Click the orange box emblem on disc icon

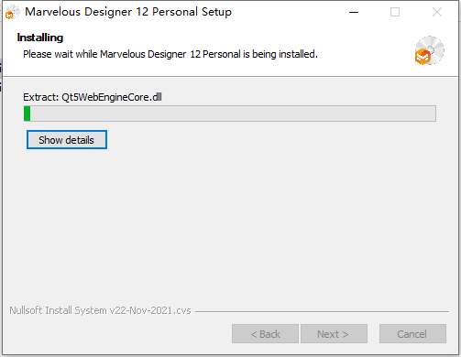pos(423,57)
